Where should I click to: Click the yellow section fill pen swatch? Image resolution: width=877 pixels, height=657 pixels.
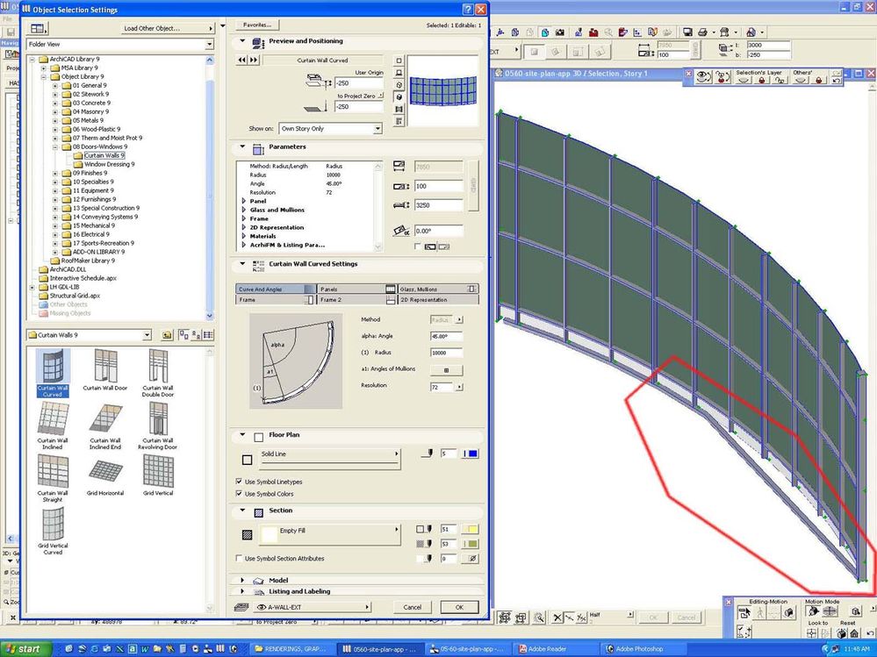[471, 529]
